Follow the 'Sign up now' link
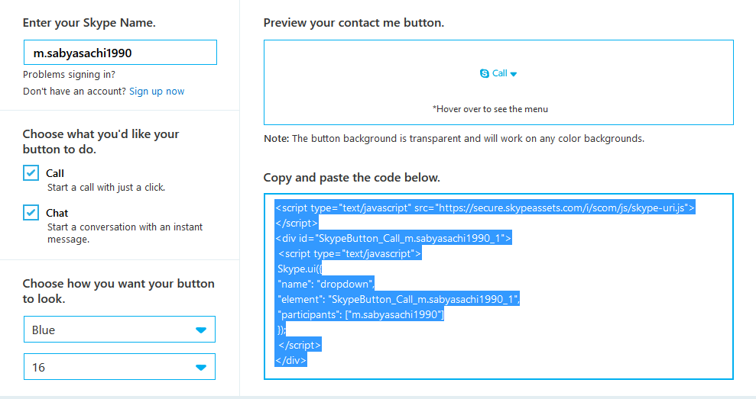 coord(157,92)
